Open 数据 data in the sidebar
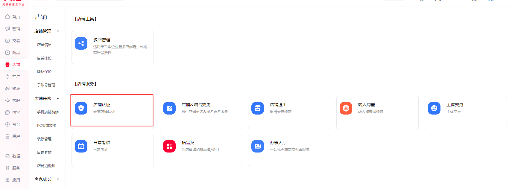512x189 pixels. (x=13, y=156)
